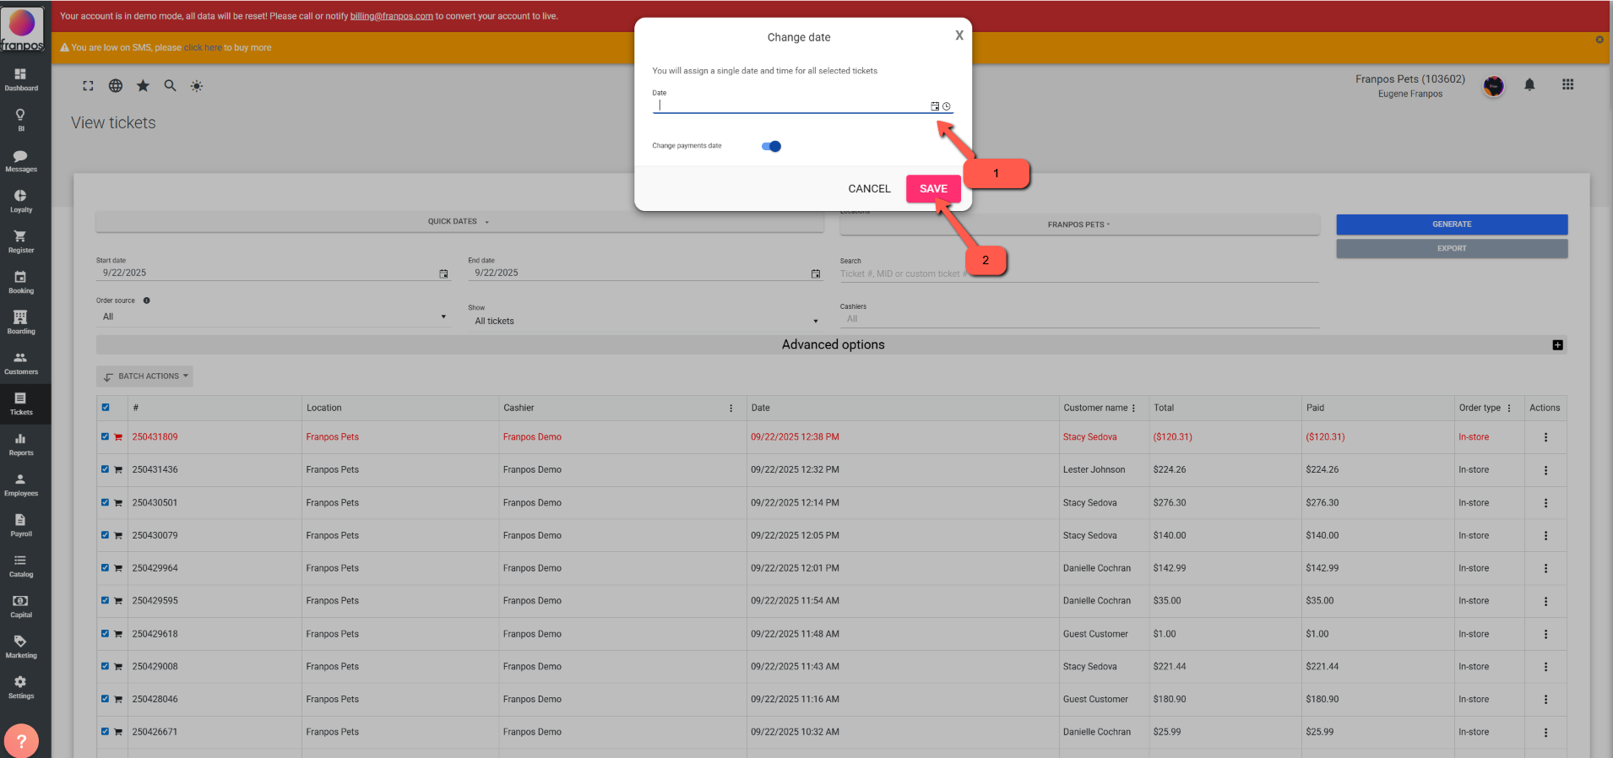Open the apps grid menu
1613x758 pixels.
pyautogui.click(x=1567, y=84)
